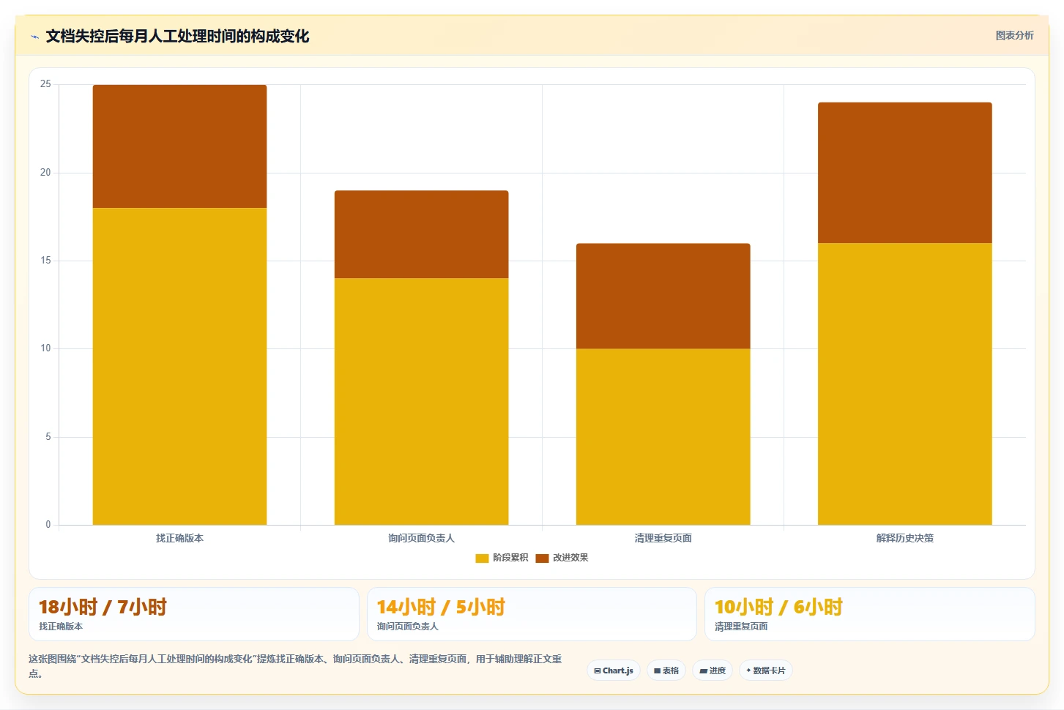Viewport: 1064px width, 710px height.
Task: Toggle the 改进效果 legend swatch
Action: (x=542, y=558)
